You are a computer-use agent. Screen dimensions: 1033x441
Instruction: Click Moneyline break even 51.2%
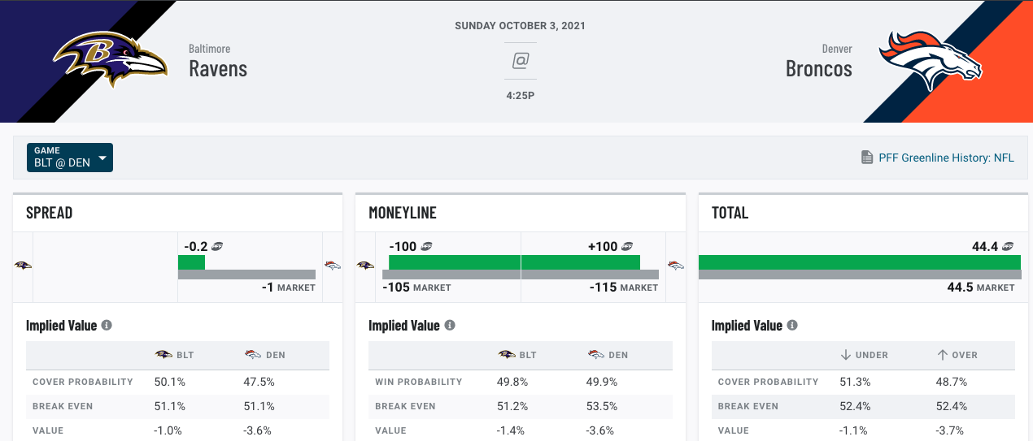pos(512,406)
